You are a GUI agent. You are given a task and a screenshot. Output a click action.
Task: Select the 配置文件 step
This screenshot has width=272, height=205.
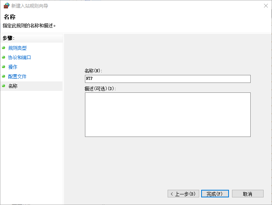coord(18,77)
